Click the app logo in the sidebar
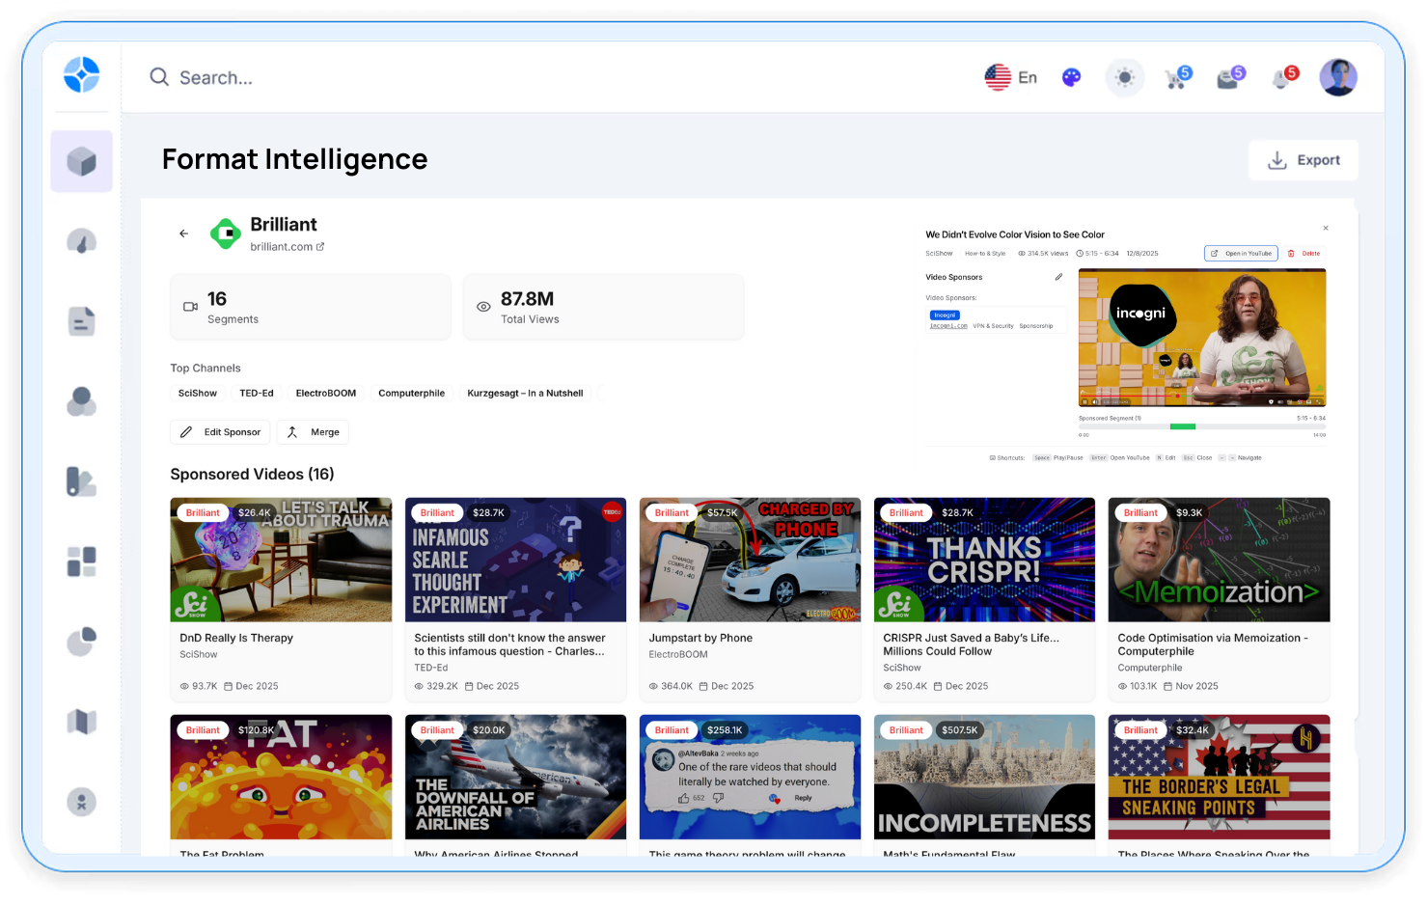This screenshot has width=1427, height=904. click(81, 74)
